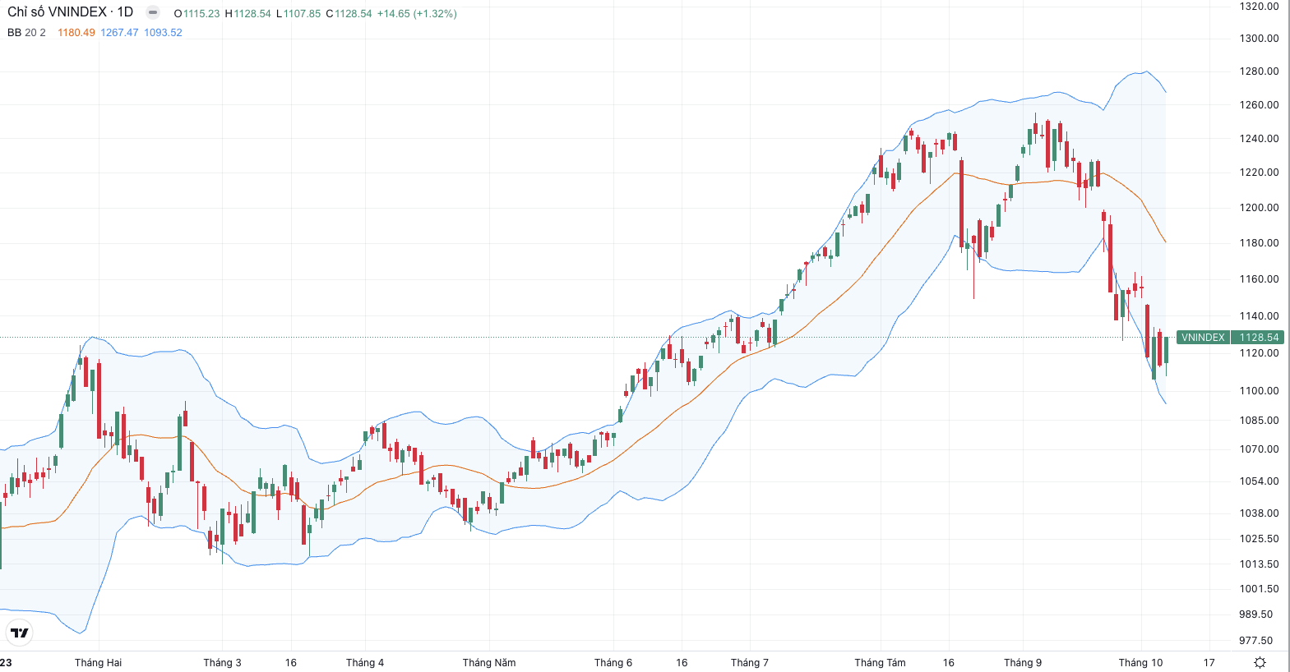Click the 1180.00 price scale label
This screenshot has width=1290, height=672.
pyautogui.click(x=1259, y=243)
